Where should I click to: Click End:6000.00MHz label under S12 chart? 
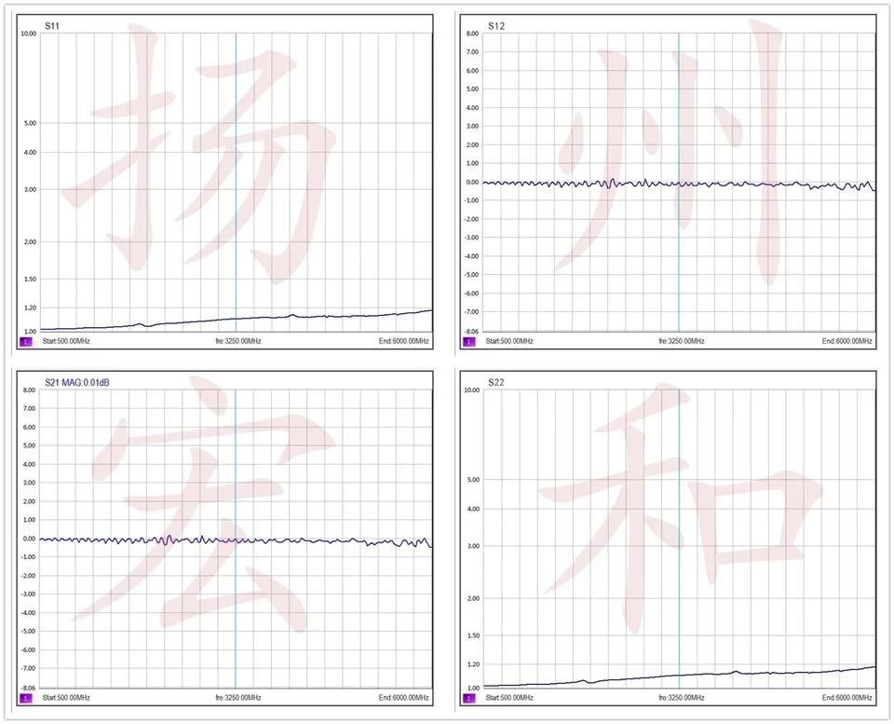847,341
